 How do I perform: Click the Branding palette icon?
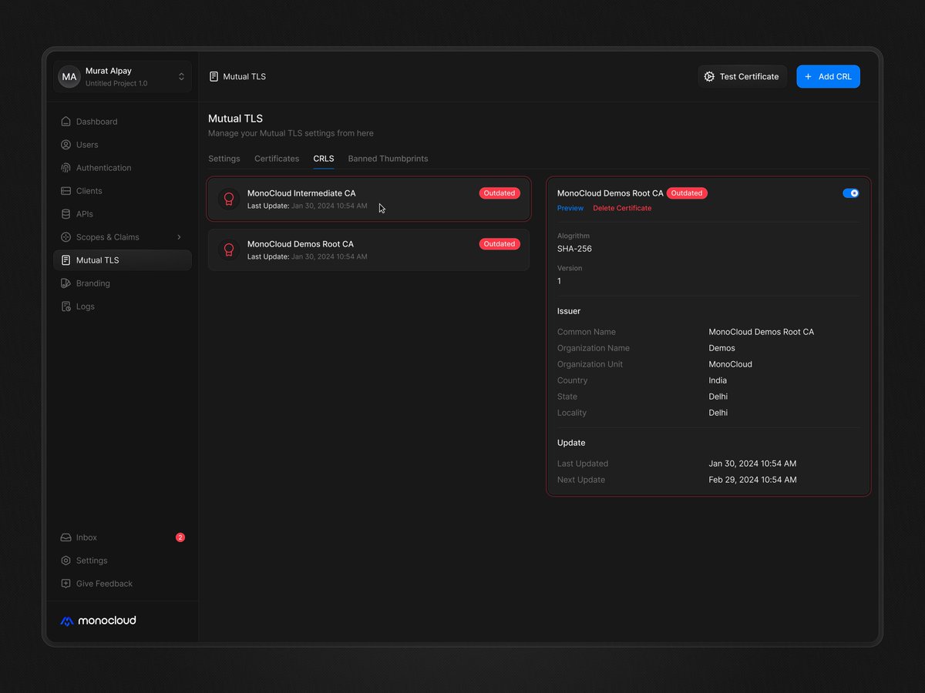[x=66, y=283]
